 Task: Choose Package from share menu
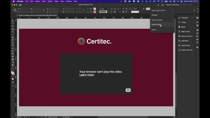155,15
